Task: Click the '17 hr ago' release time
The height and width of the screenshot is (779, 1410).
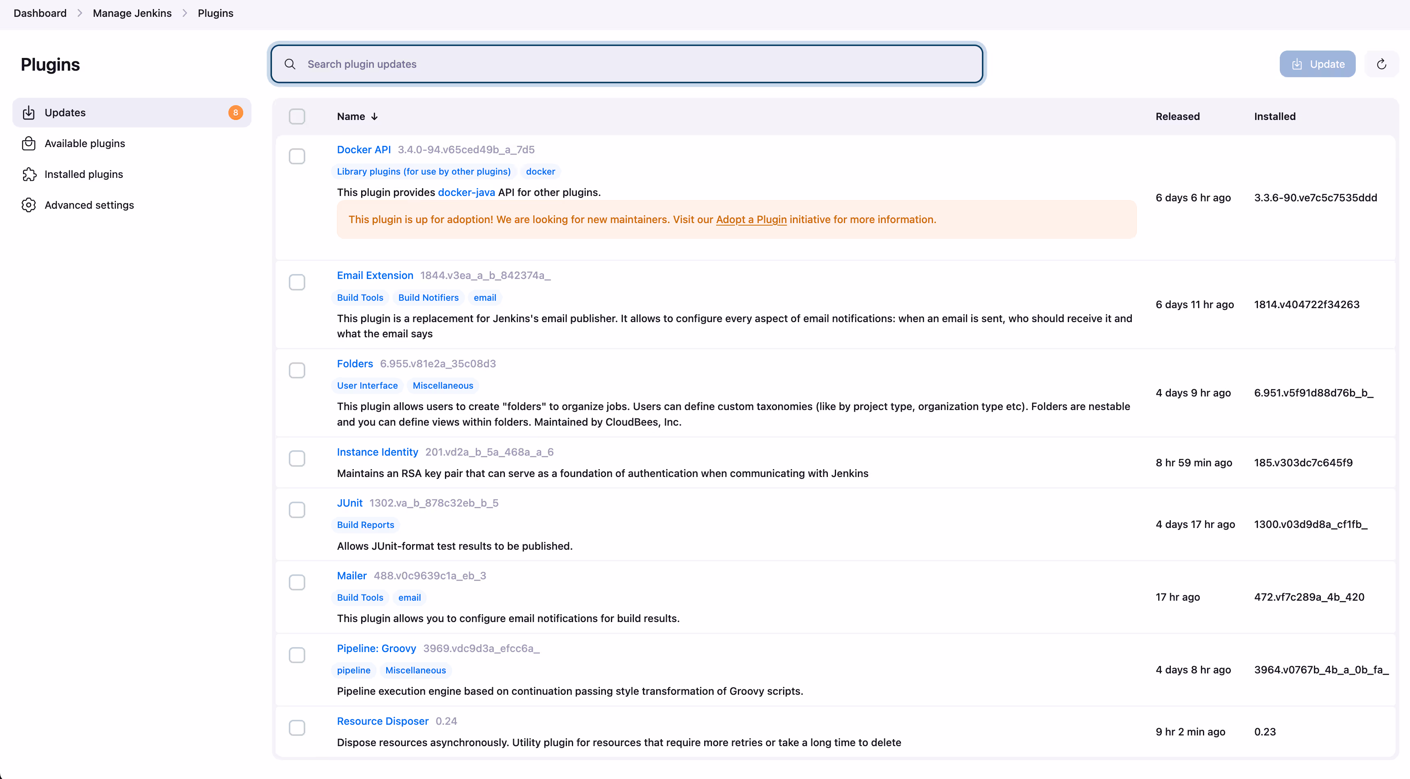Action: tap(1177, 597)
